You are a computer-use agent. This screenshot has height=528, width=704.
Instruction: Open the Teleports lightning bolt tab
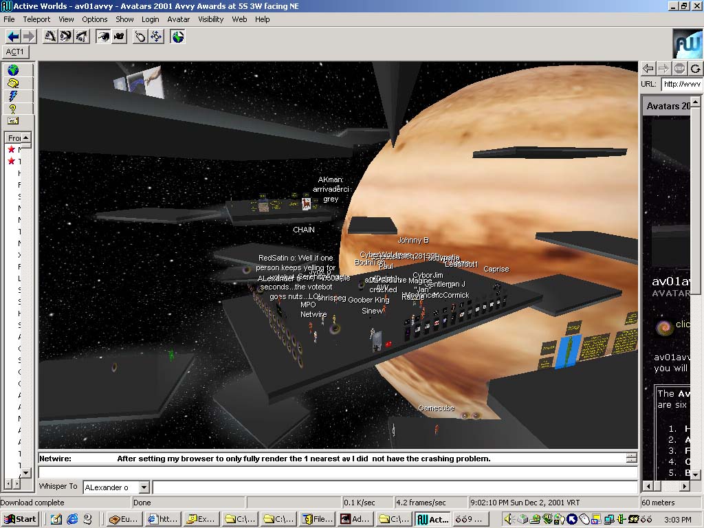click(13, 96)
